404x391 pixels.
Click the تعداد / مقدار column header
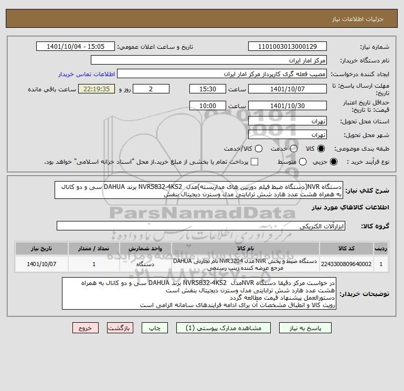(94, 248)
